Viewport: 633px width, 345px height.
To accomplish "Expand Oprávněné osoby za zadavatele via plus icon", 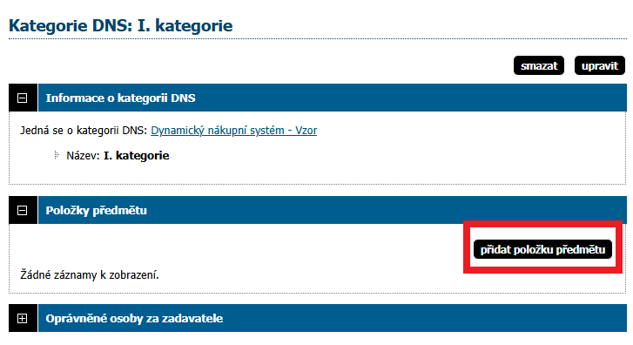I will click(23, 318).
